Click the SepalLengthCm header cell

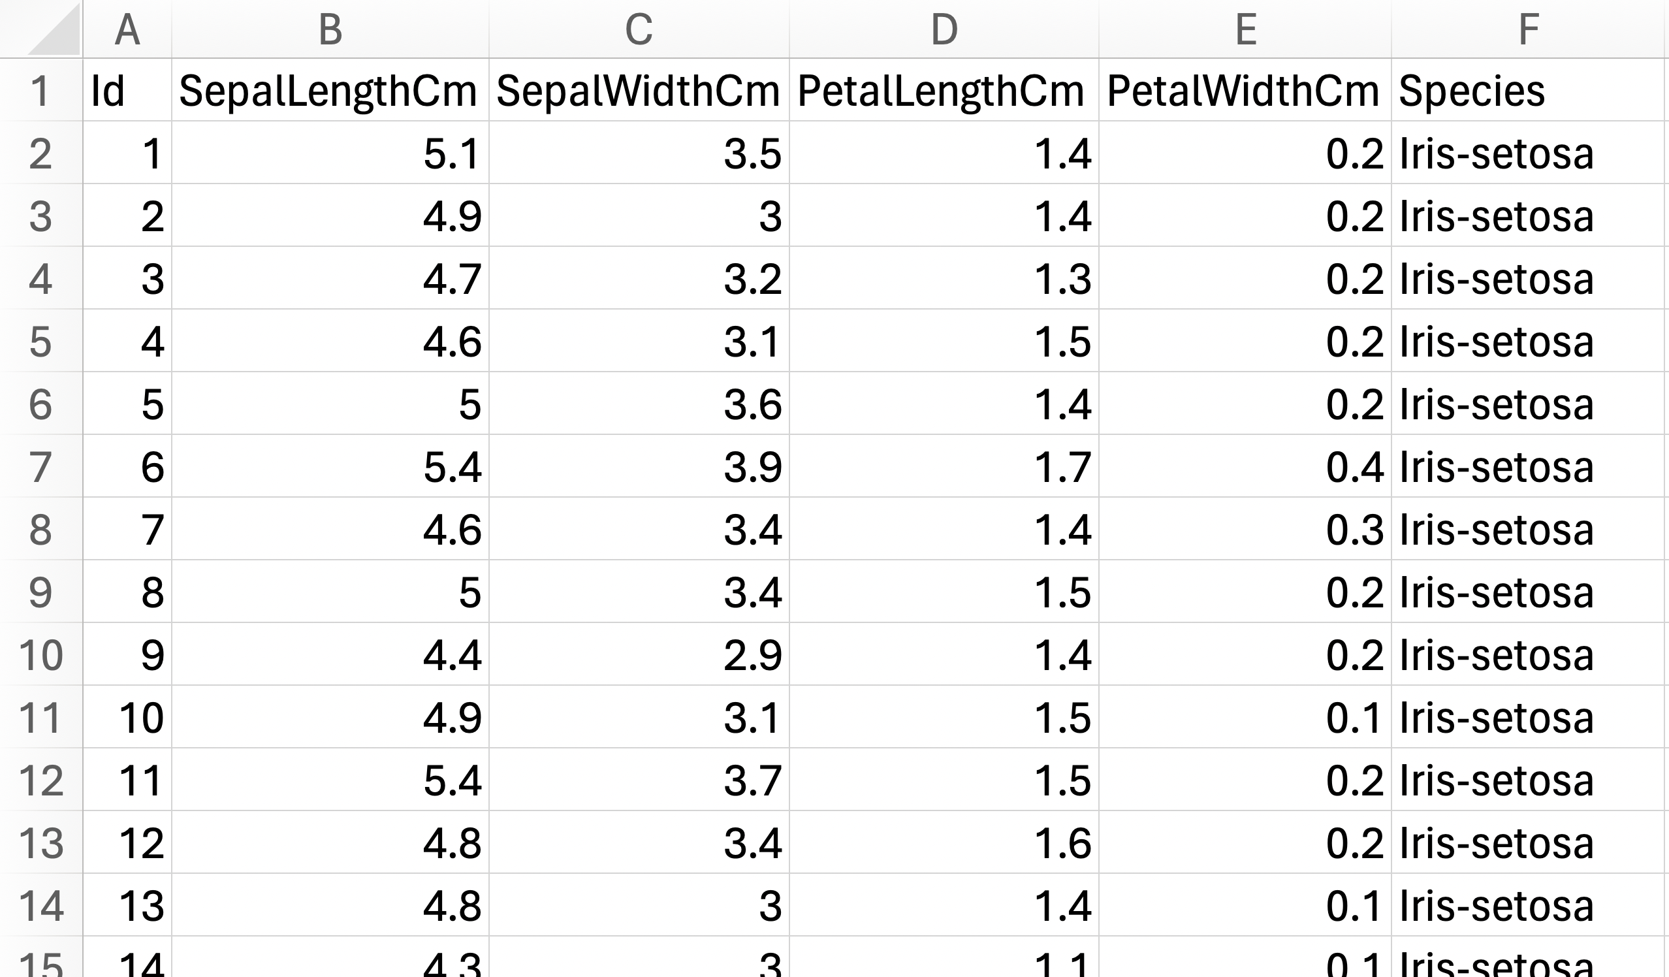point(330,90)
